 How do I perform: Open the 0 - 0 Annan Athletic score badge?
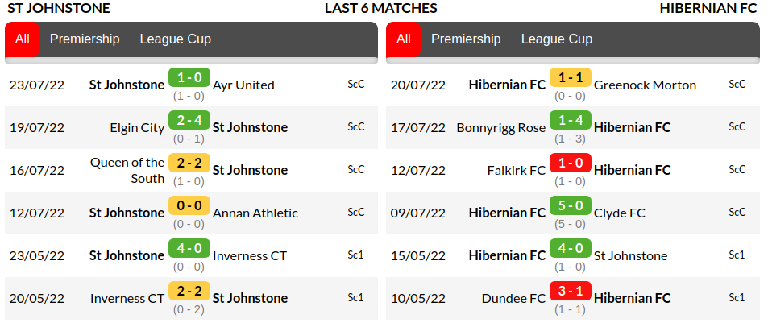pos(189,206)
